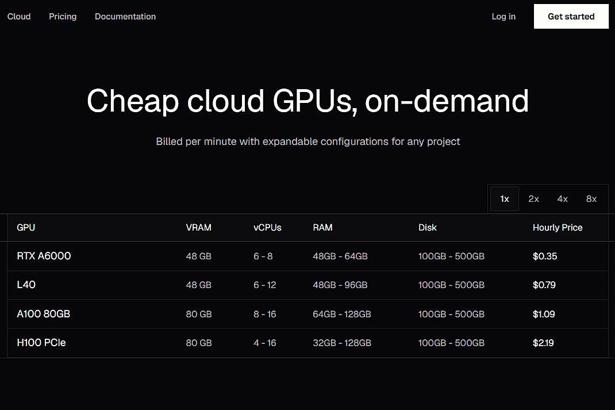The image size is (615, 410).
Task: Click the vCPUs value 8 - 16
Action: click(265, 315)
